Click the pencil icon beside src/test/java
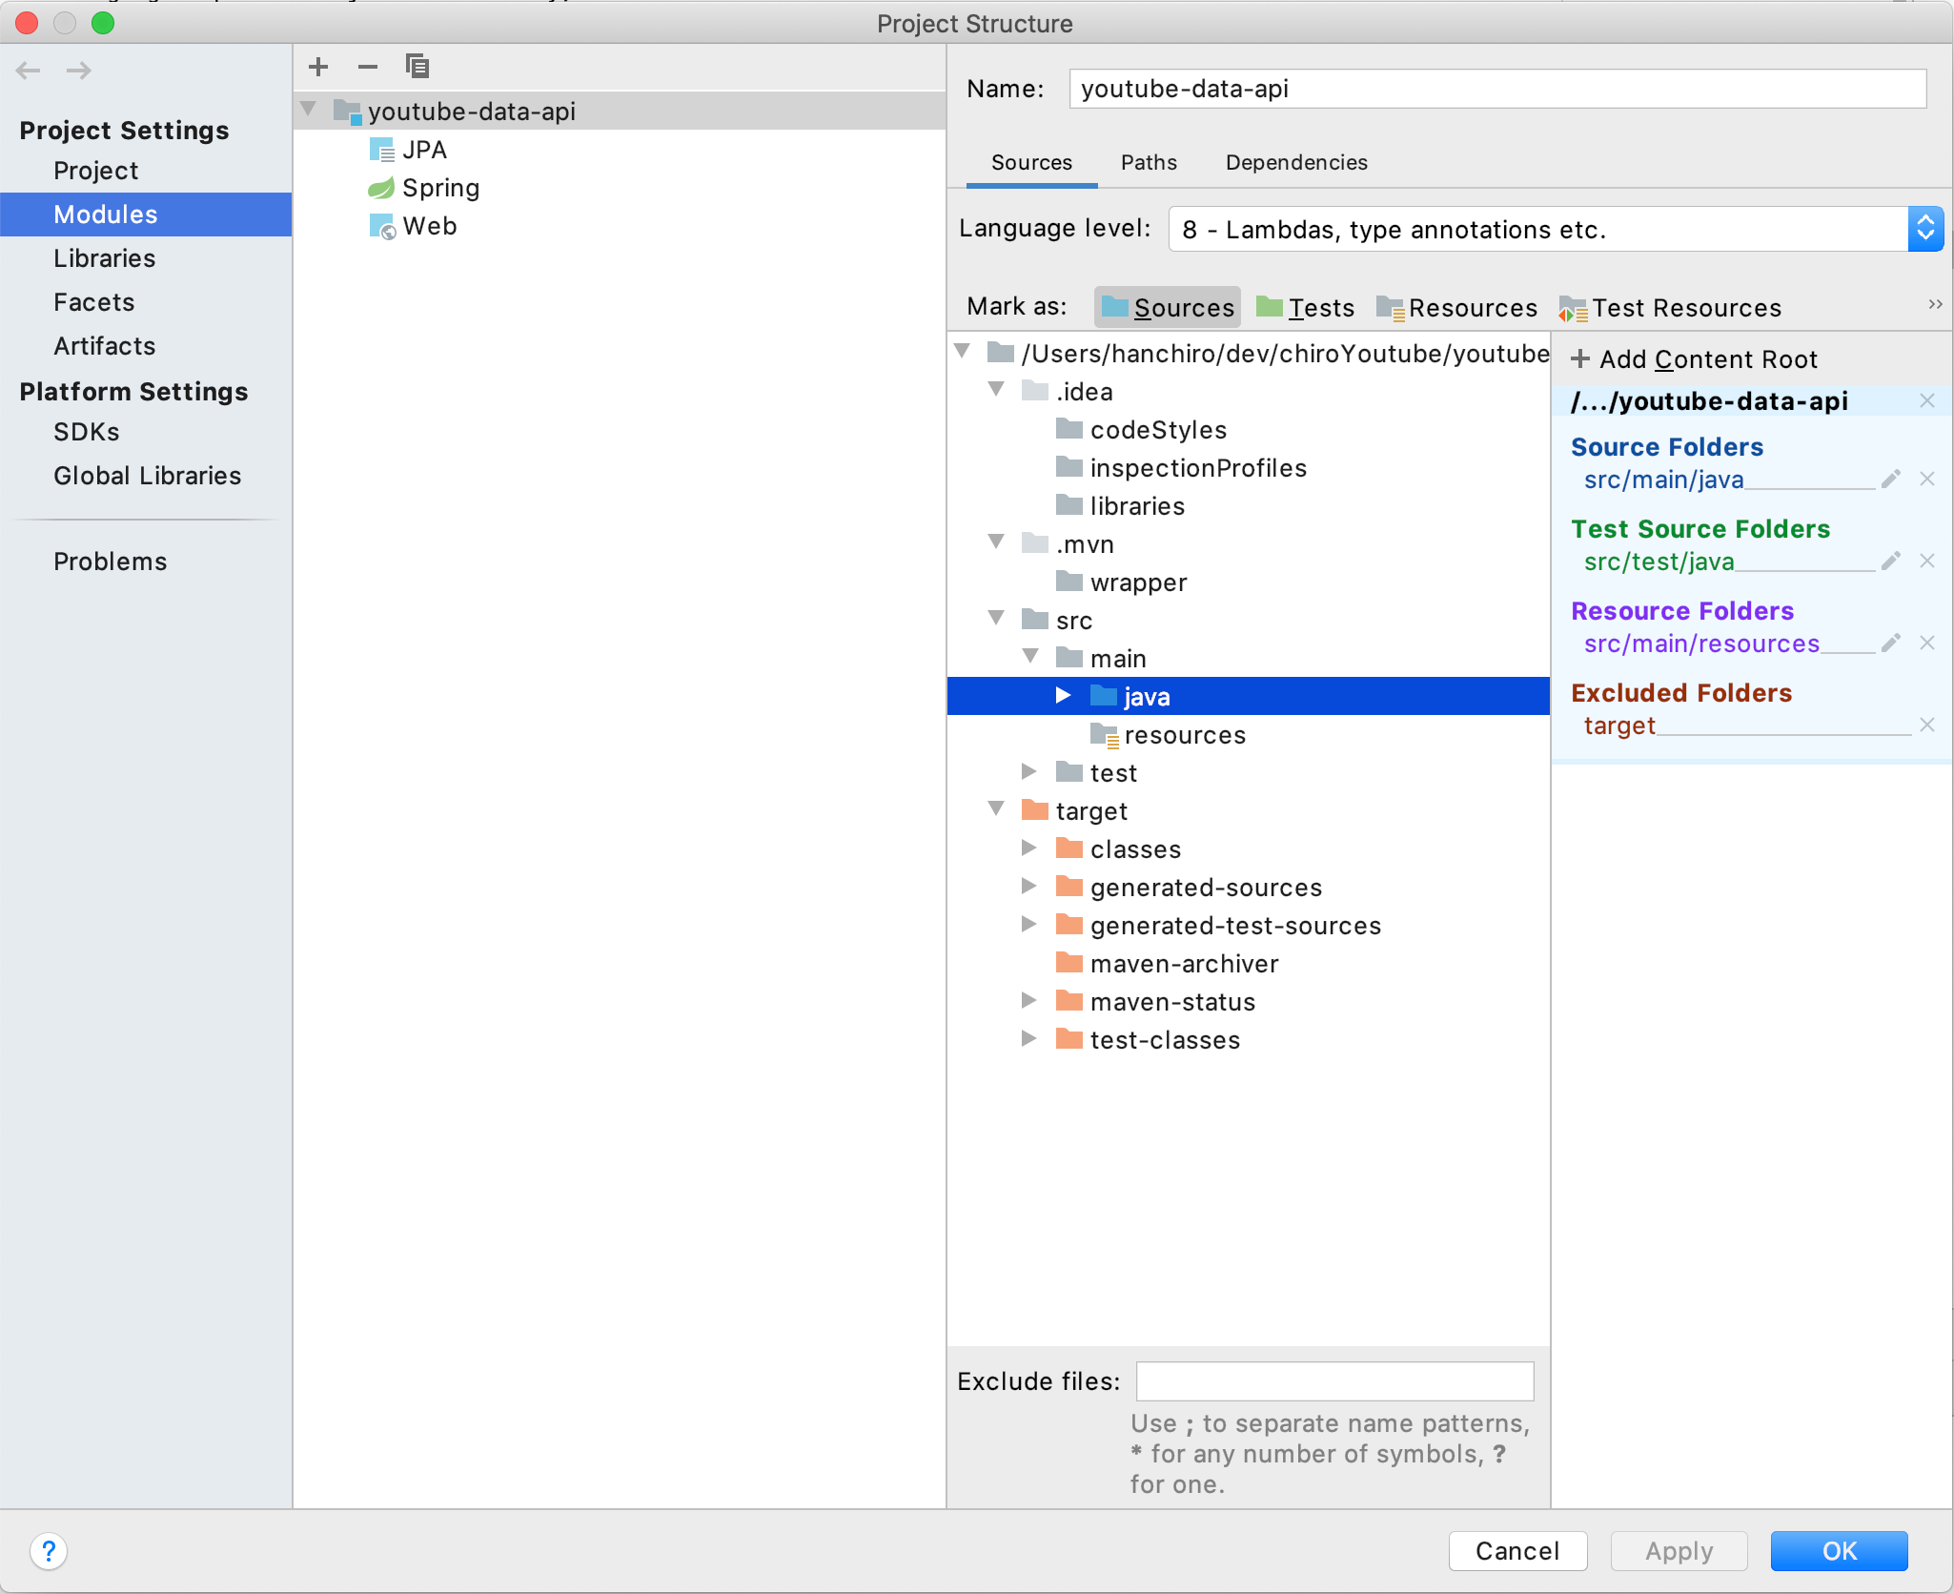This screenshot has height=1594, width=1954. [x=1891, y=562]
